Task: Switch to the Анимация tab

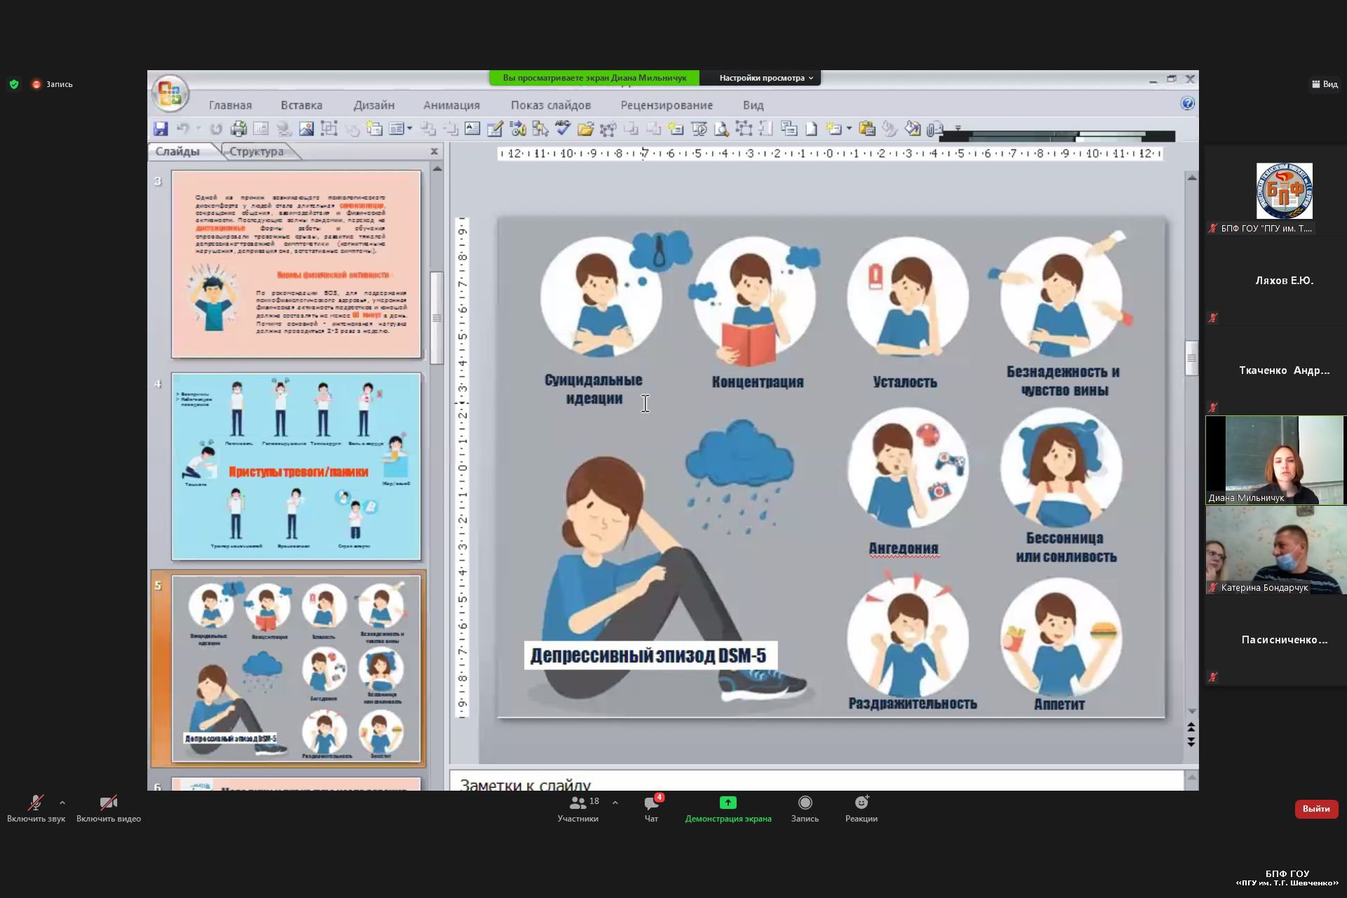Action: (x=452, y=105)
